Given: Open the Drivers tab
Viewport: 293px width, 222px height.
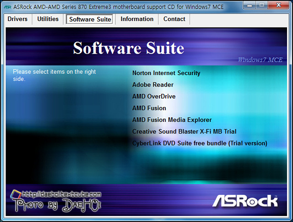Looking at the screenshot, I should coord(17,19).
